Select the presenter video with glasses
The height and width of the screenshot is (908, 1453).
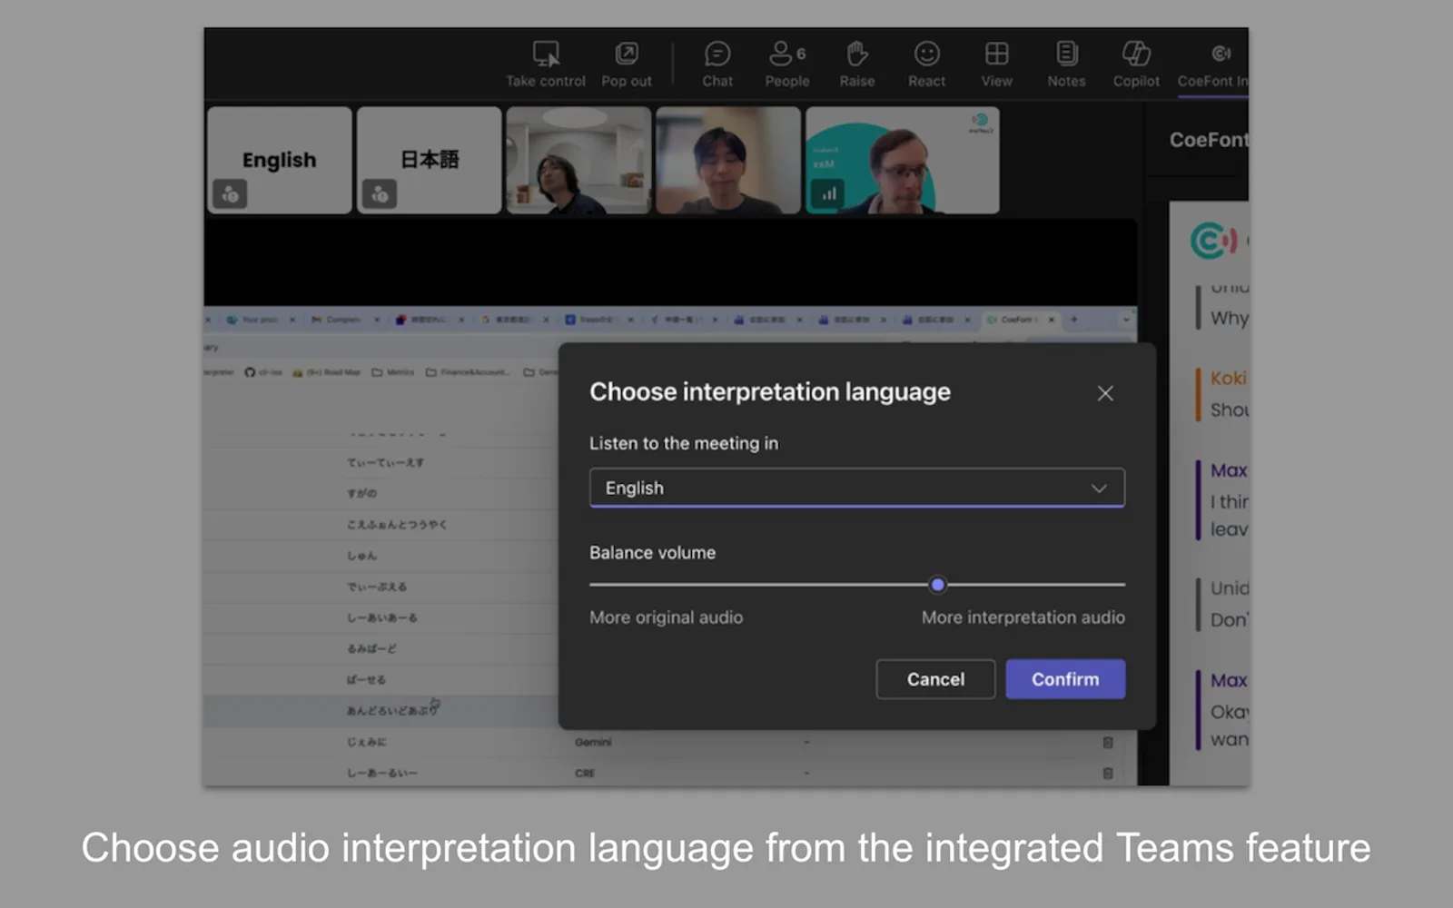903,160
